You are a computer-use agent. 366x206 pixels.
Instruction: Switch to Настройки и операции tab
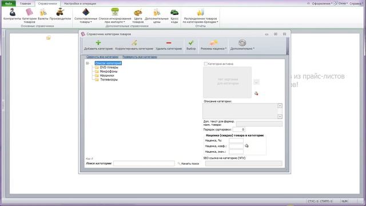[80, 3]
